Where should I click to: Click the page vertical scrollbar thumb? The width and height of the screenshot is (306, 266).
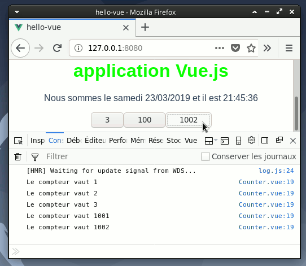pyautogui.click(x=296, y=113)
